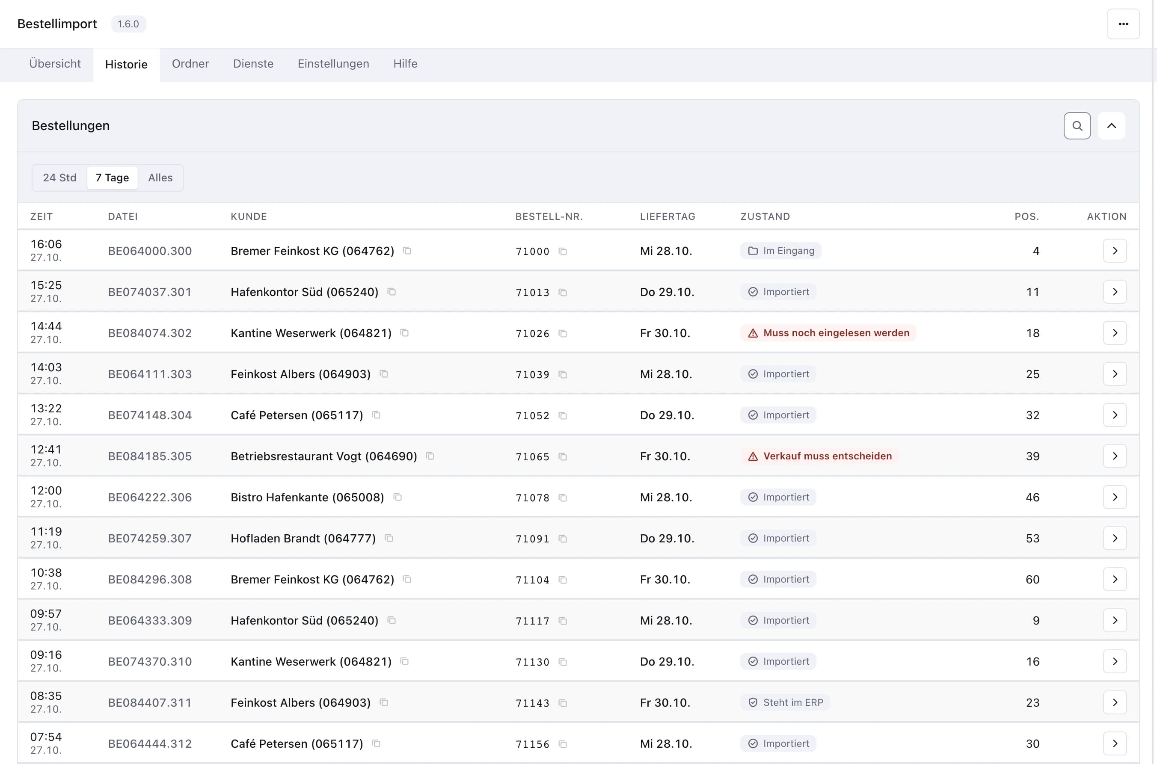1157x764 pixels.
Task: Select the 24 Std time filter
Action: point(59,178)
